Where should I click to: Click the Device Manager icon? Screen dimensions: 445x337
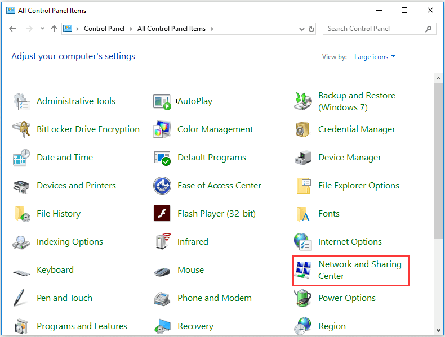coord(303,158)
